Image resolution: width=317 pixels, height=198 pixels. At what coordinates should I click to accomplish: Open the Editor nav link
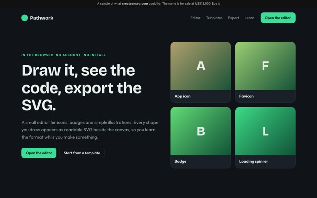[195, 18]
